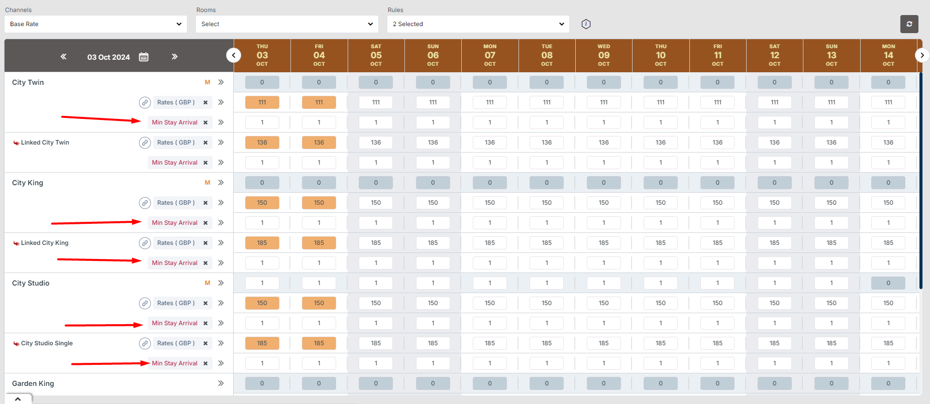Open the Rules 2 Selected dropdown

coord(478,24)
